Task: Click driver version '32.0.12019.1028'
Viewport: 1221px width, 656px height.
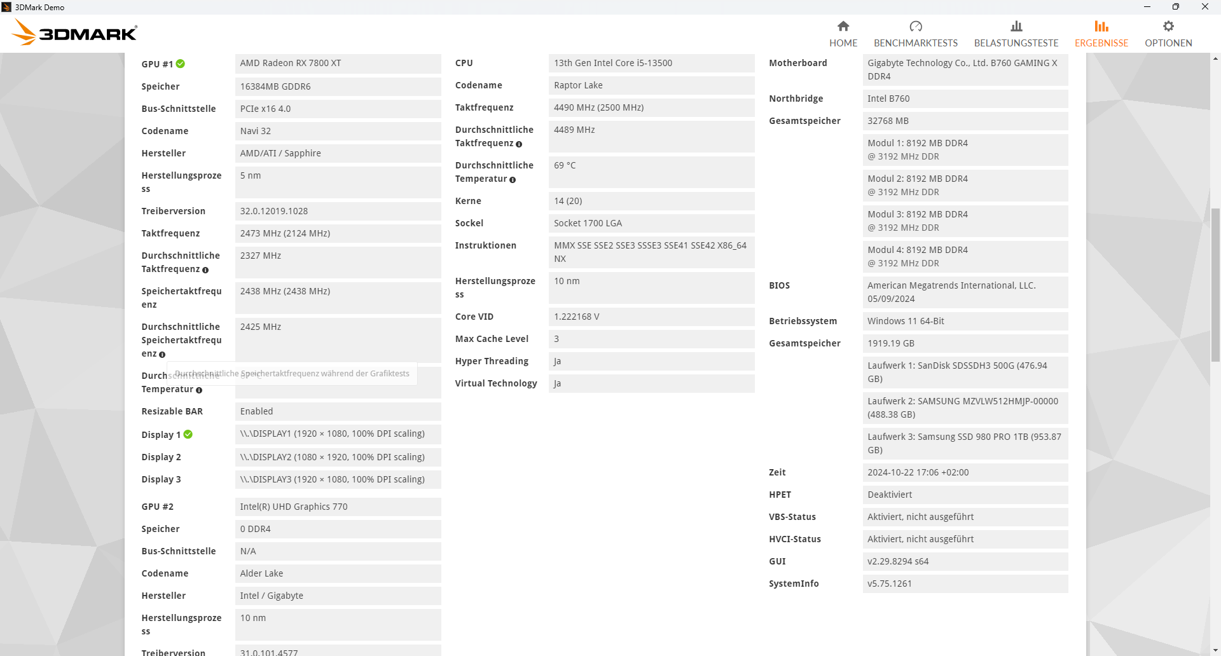Action: pyautogui.click(x=338, y=211)
